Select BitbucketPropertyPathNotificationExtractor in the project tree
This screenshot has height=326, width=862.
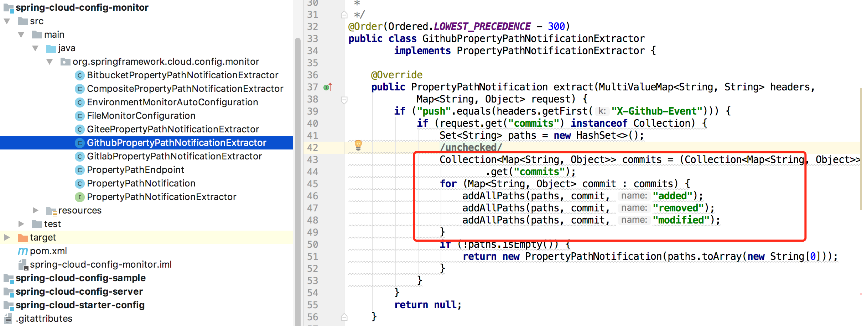click(x=182, y=75)
